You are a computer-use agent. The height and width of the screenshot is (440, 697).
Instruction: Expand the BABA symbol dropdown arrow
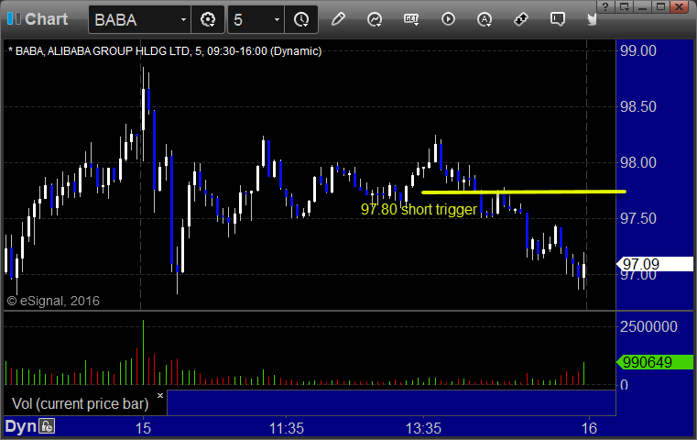pyautogui.click(x=183, y=19)
